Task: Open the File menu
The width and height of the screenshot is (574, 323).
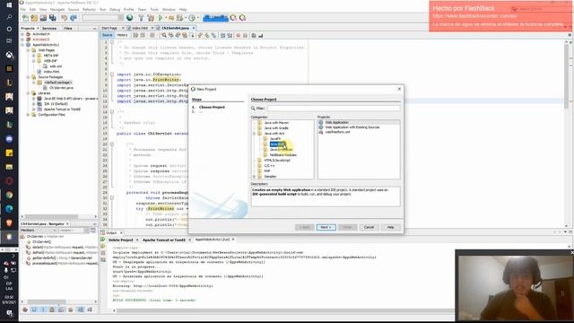Action: pos(22,9)
